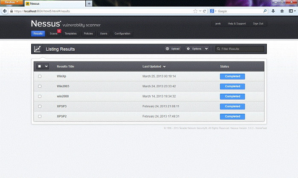Reload the page with the refresh icon
The height and width of the screenshot is (178, 298).
[x=205, y=11]
